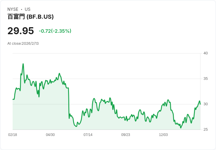
Task: Click the 29.95 current price
Action: click(21, 31)
